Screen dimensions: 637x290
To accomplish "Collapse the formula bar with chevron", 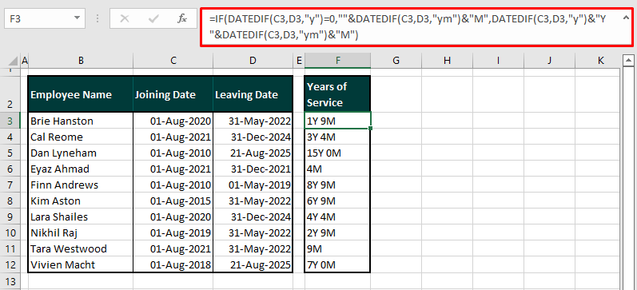I will (x=625, y=18).
